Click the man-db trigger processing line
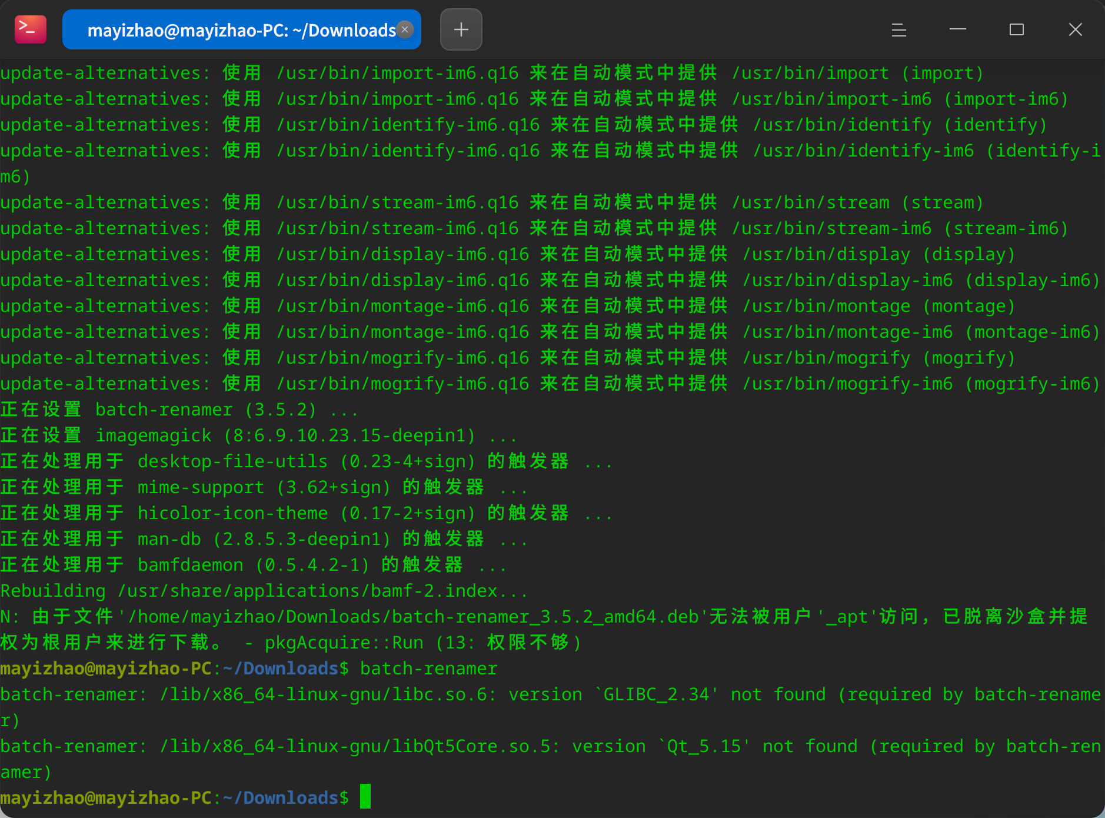Image resolution: width=1105 pixels, height=818 pixels. [264, 539]
